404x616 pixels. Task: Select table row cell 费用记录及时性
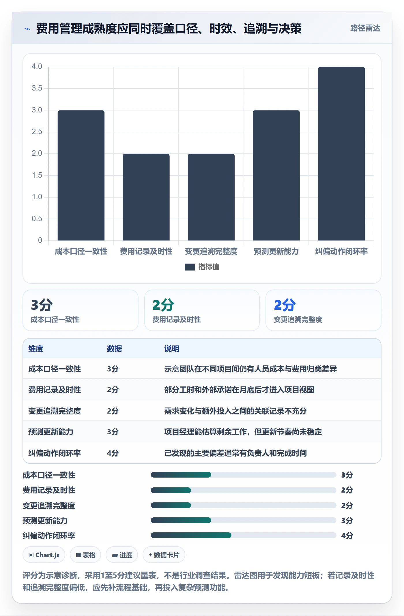click(55, 390)
